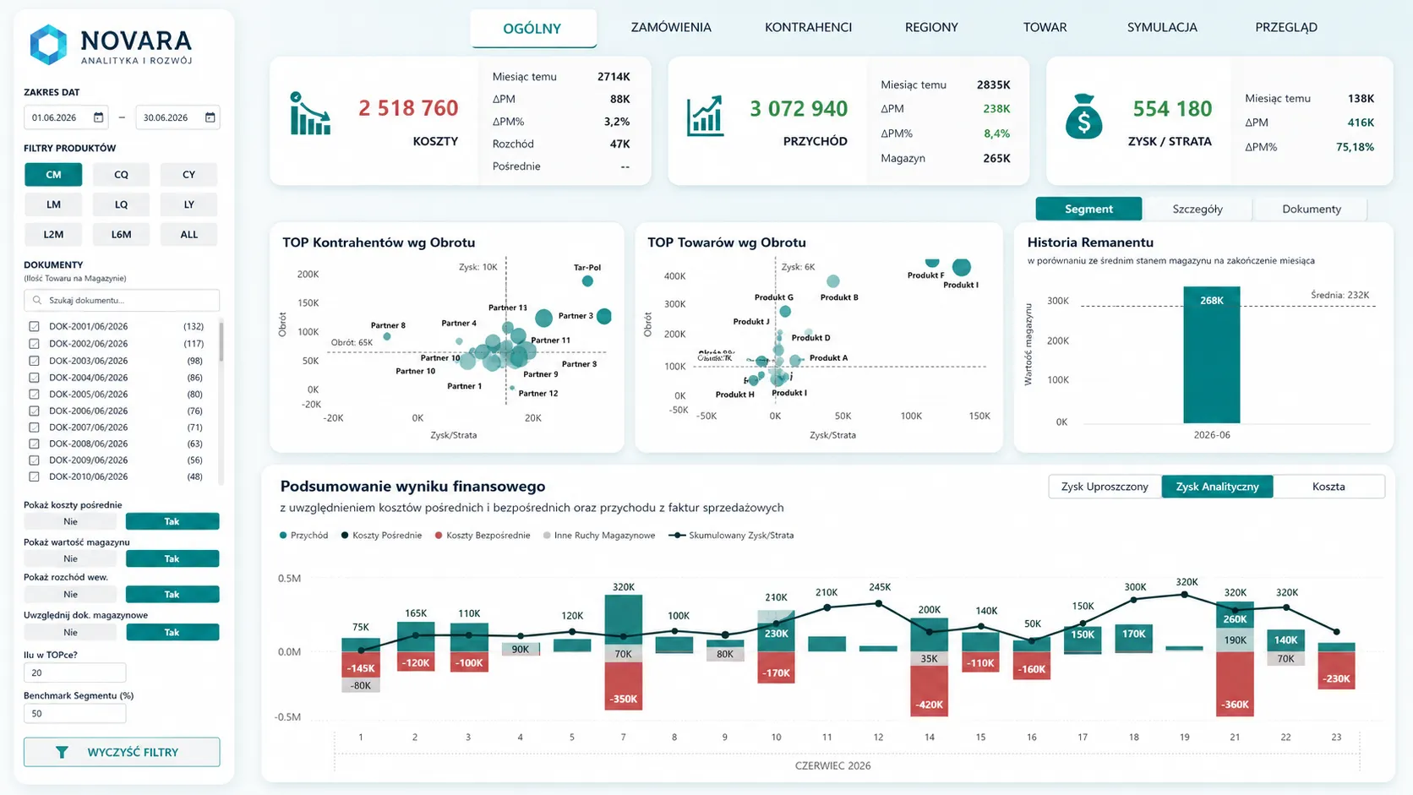Click the Ilu w TOPce input field
This screenshot has height=795, width=1413.
pyautogui.click(x=75, y=672)
